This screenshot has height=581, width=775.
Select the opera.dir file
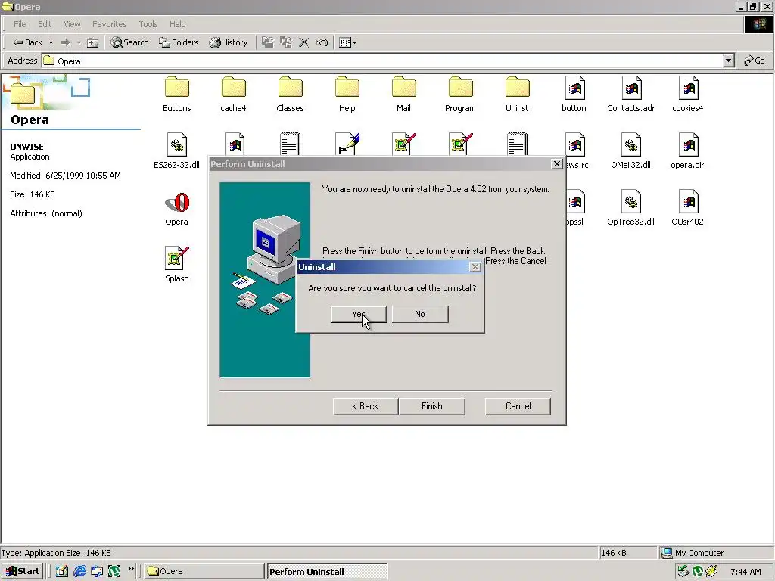coord(687,151)
